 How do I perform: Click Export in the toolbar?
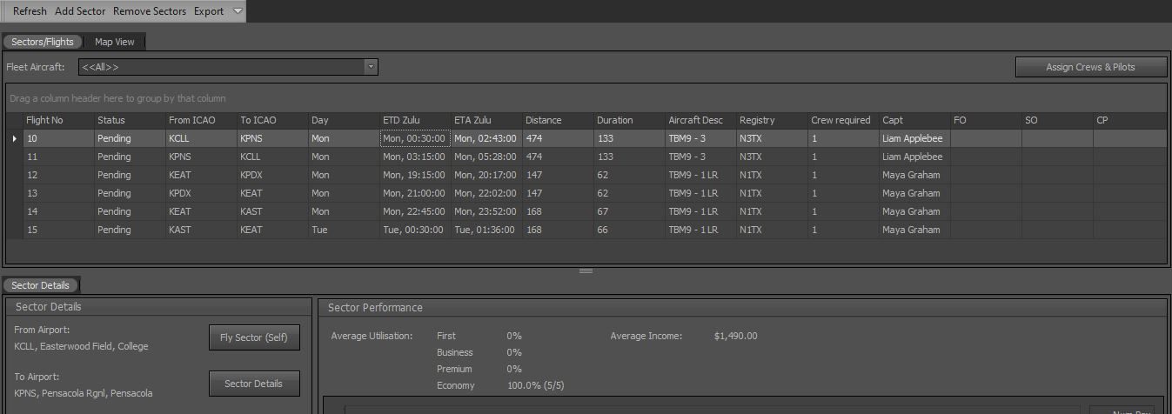209,11
